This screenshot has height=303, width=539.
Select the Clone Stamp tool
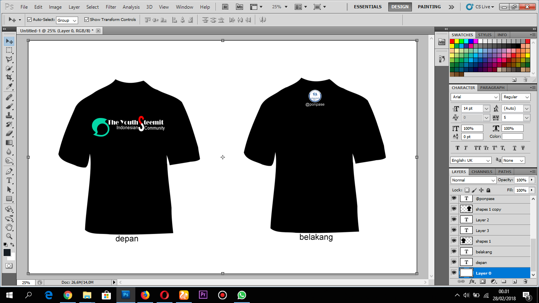tap(9, 115)
